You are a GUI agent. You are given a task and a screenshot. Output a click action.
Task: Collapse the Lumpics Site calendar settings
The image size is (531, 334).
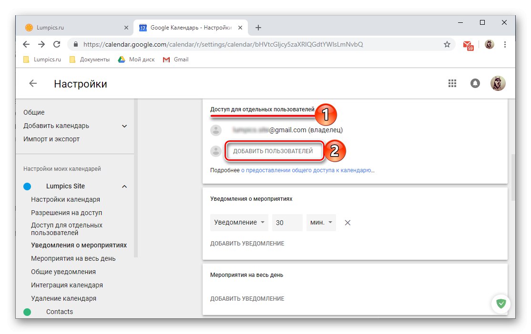[124, 186]
